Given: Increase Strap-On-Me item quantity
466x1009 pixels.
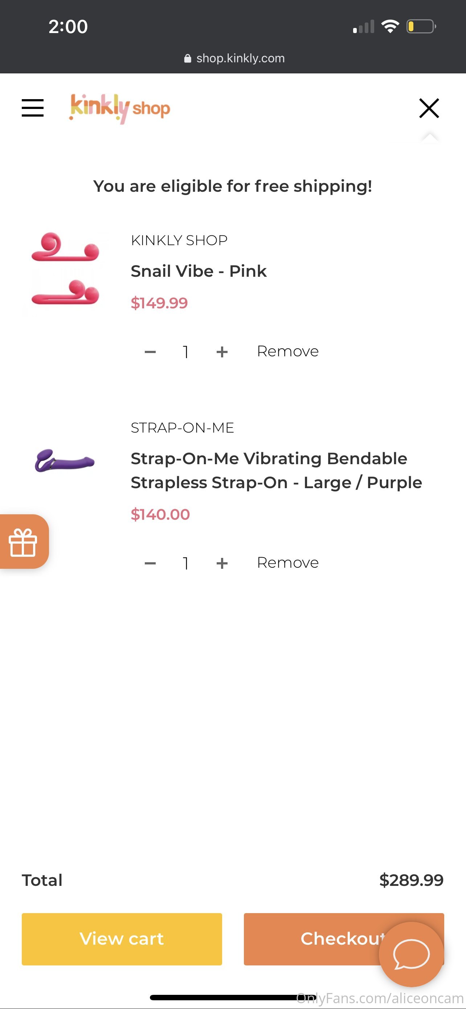Looking at the screenshot, I should (x=222, y=563).
